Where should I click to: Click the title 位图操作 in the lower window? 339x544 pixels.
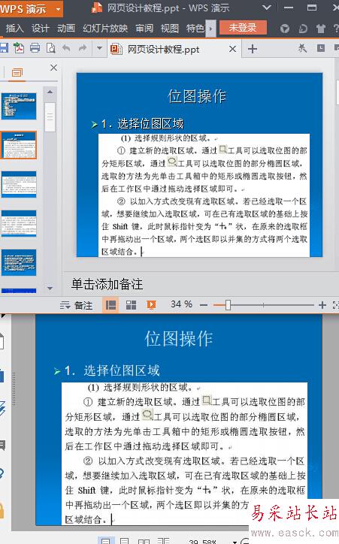pos(179,338)
